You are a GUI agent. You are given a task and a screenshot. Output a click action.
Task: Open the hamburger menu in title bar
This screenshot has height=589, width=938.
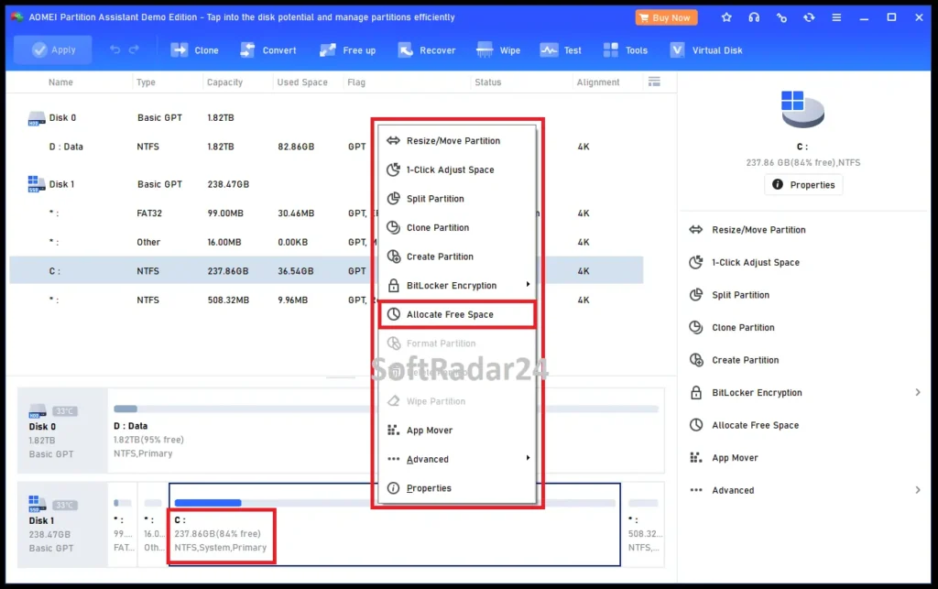[x=836, y=17]
